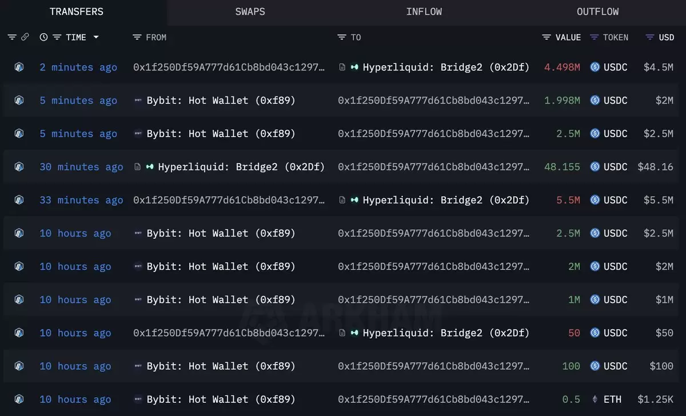Click the VALUE column header label
The image size is (686, 416).
(568, 37)
